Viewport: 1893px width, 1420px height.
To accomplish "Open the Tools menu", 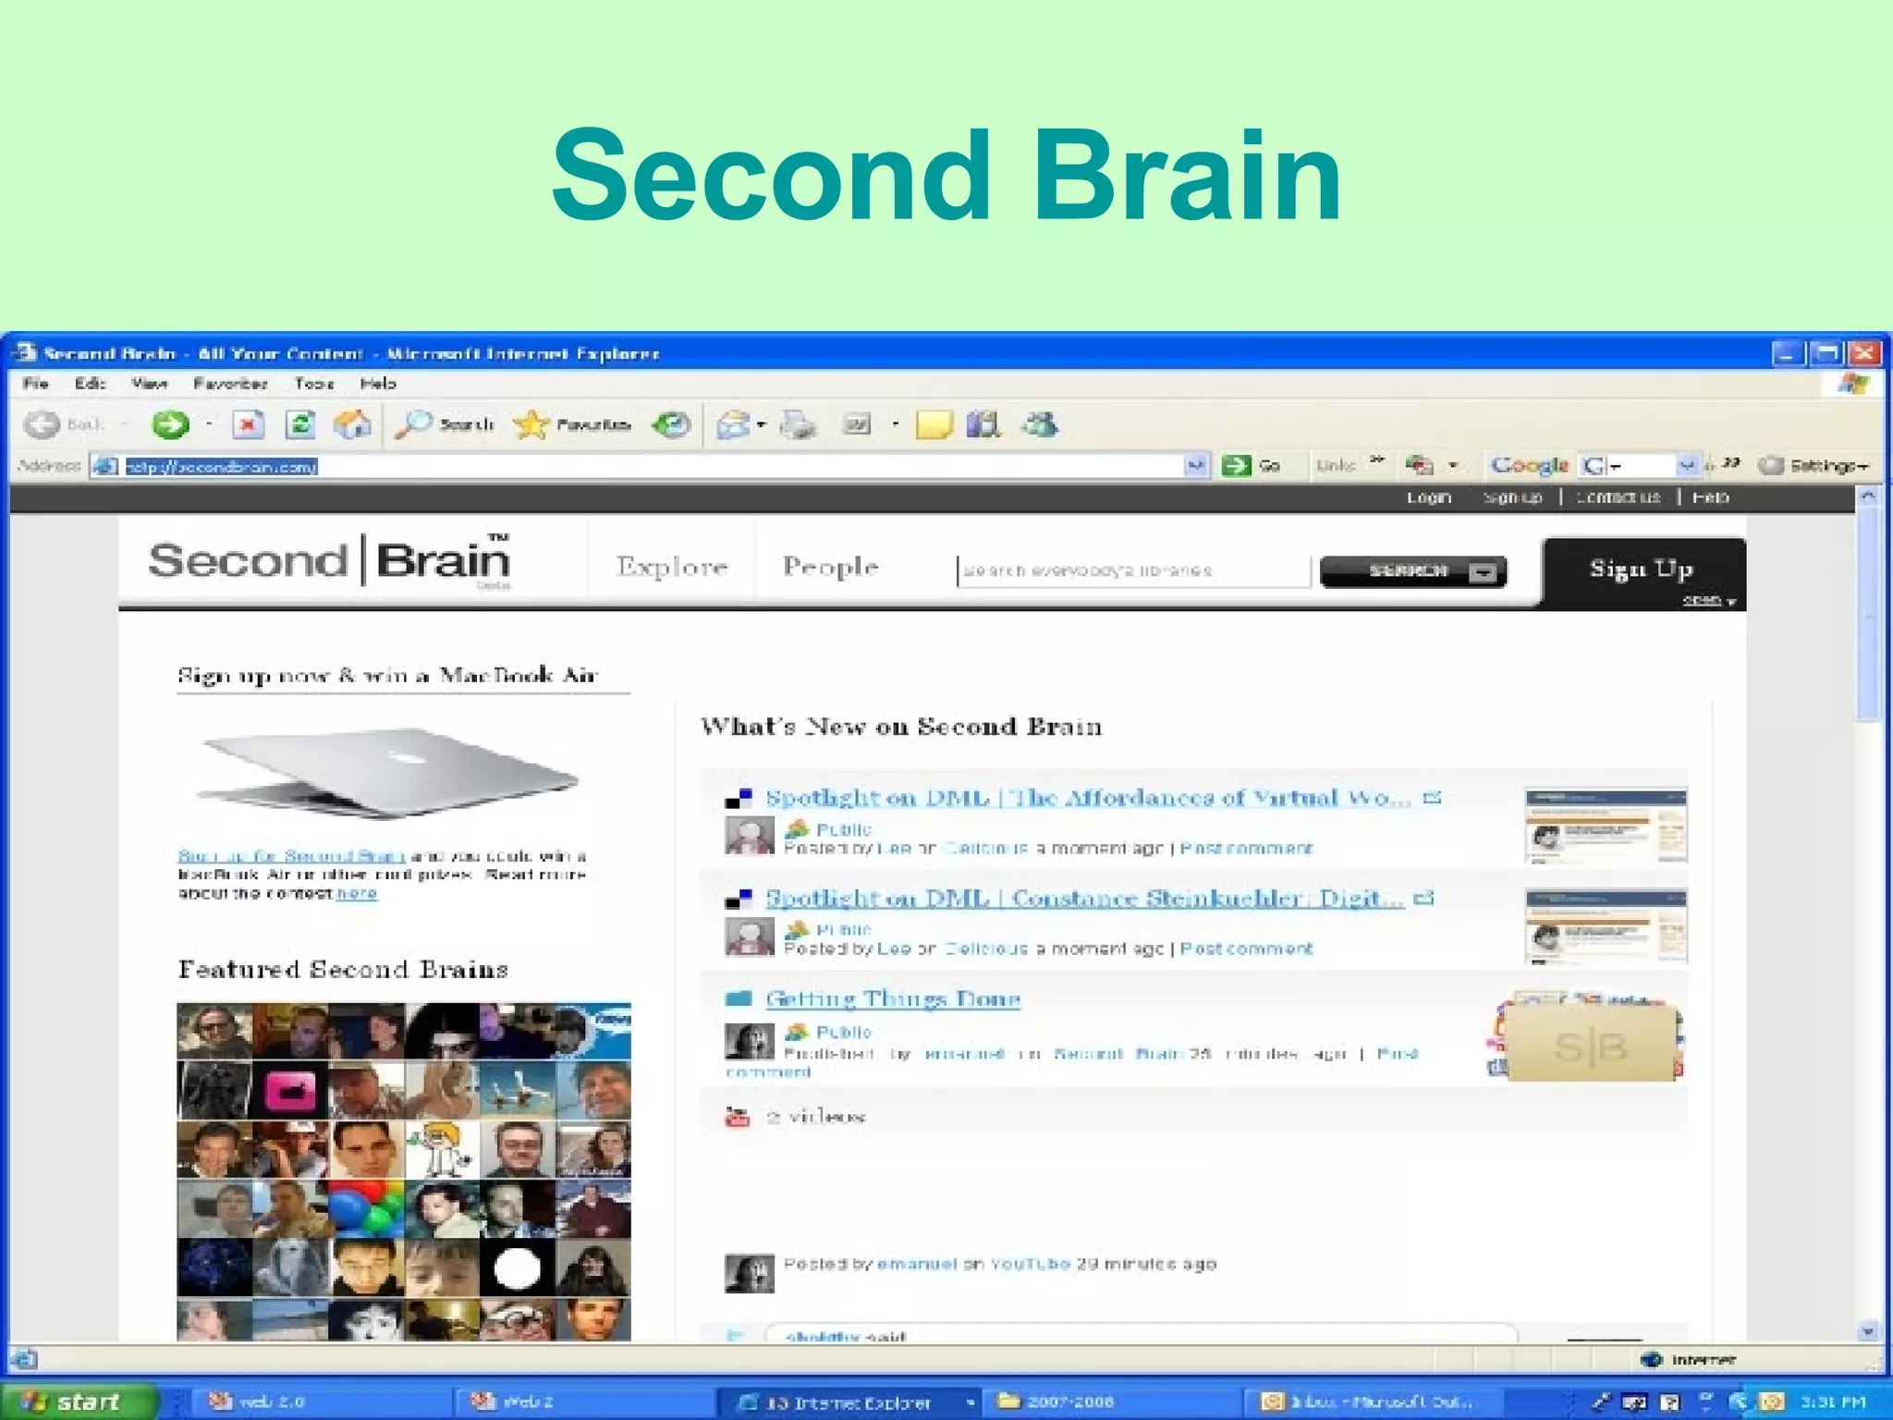I will pyautogui.click(x=314, y=383).
